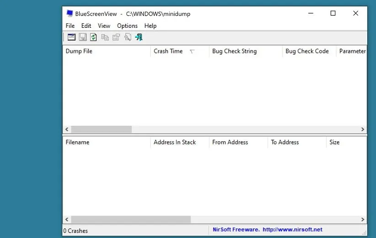Open the File menu
The width and height of the screenshot is (376, 238).
(x=70, y=26)
